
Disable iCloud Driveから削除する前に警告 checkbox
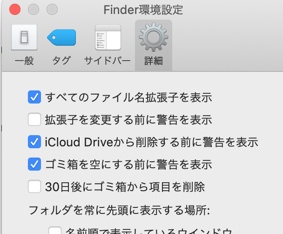pyautogui.click(x=34, y=142)
